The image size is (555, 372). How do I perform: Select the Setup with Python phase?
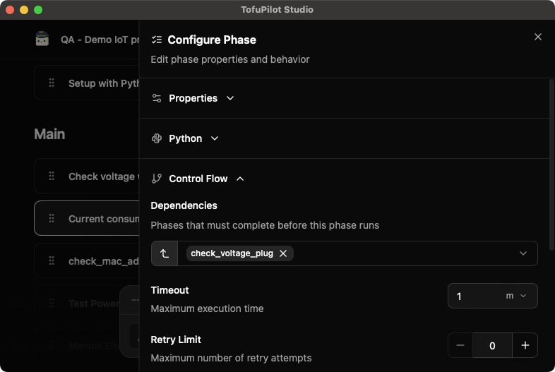[87, 83]
